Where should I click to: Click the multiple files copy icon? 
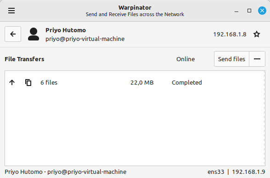point(28,83)
